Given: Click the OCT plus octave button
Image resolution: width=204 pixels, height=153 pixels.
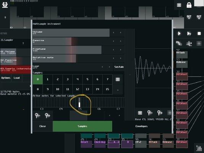Looking at the screenshot, I should (199, 17).
